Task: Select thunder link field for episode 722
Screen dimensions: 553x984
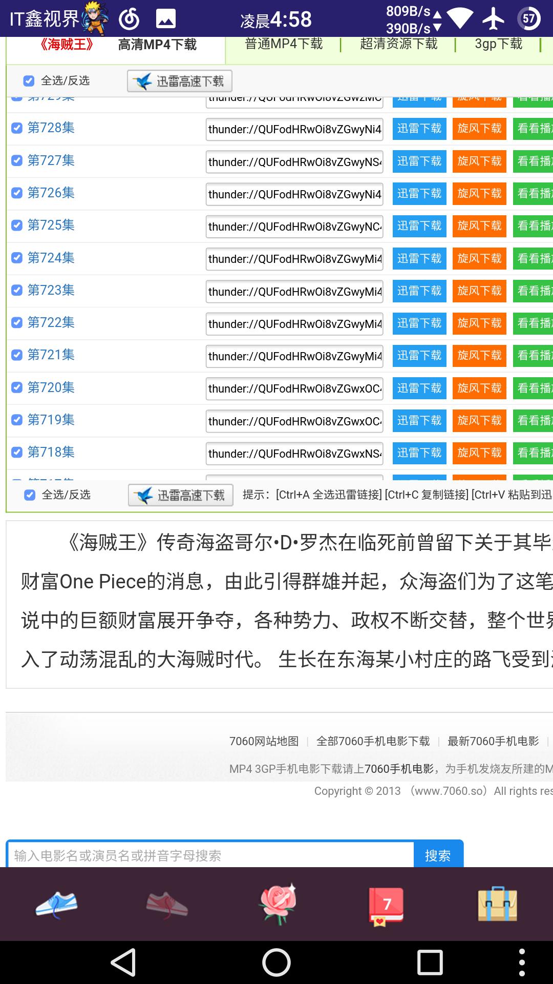Action: [x=294, y=324]
